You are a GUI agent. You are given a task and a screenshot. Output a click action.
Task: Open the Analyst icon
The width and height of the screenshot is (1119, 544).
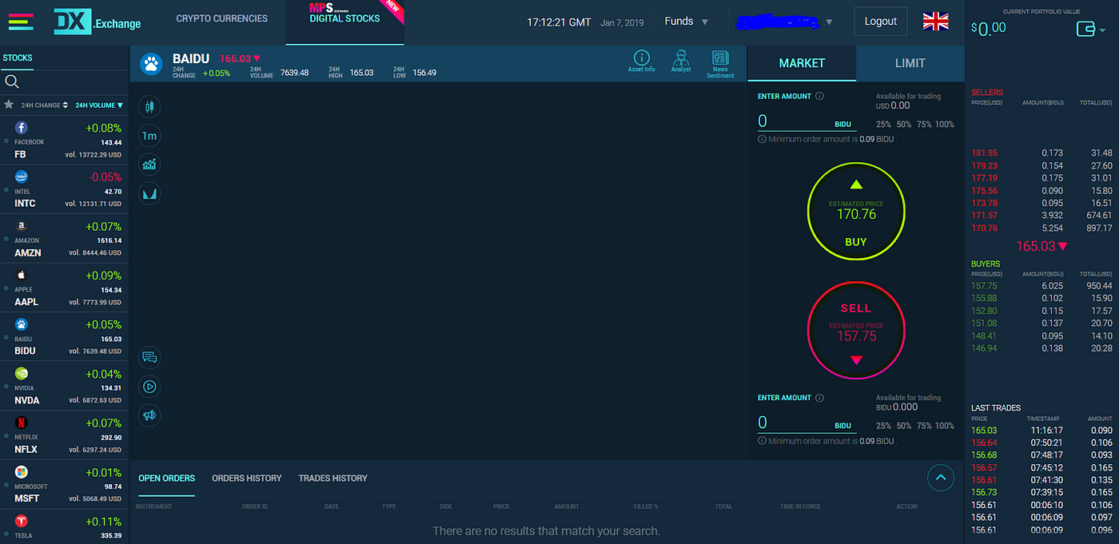point(681,61)
